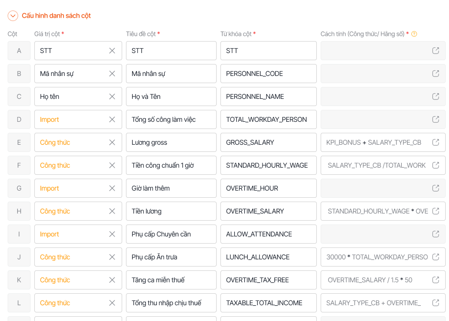This screenshot has width=449, height=321.
Task: Open formula editor for TAXABLE_TOTAL_INCOME row
Action: pyautogui.click(x=435, y=303)
